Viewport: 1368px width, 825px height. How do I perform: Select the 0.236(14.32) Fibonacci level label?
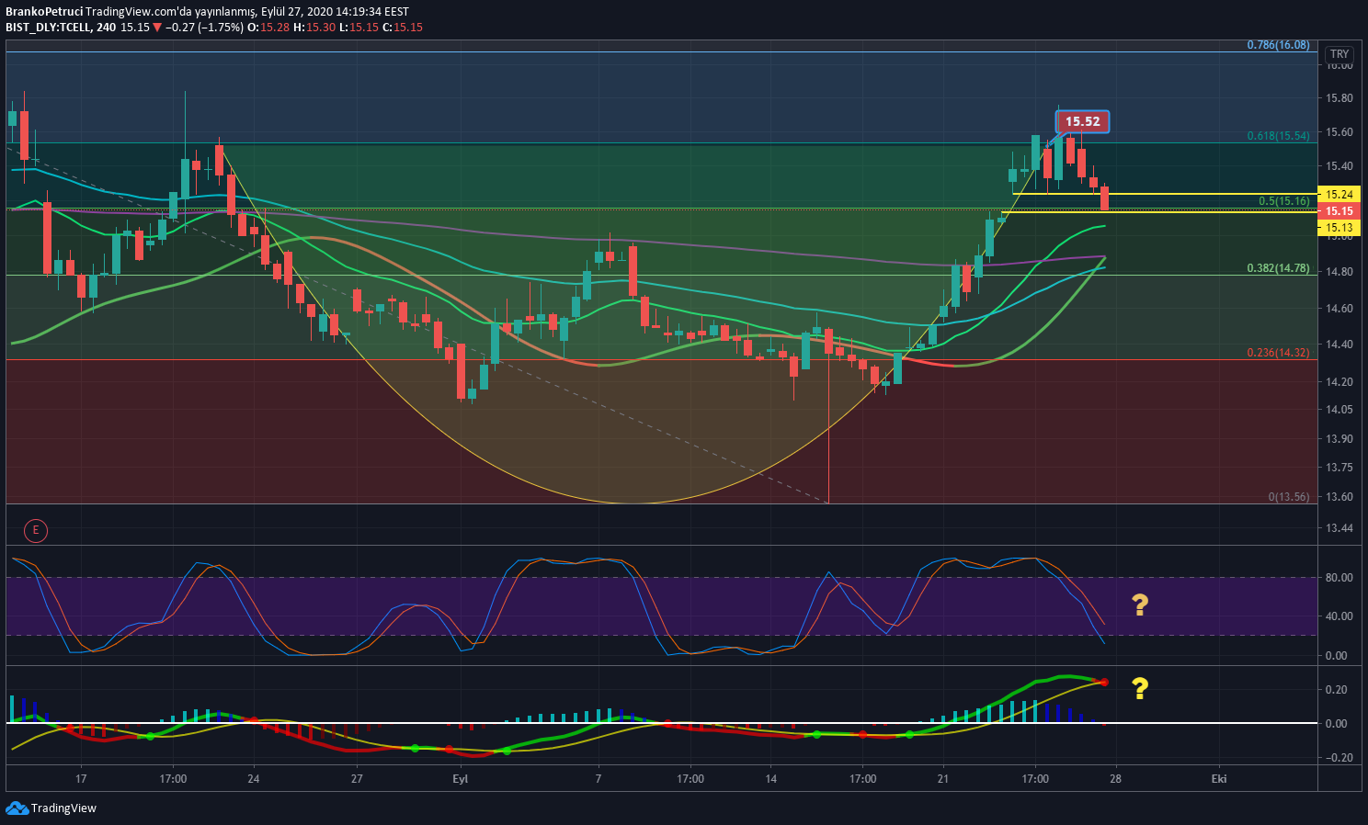pyautogui.click(x=1278, y=353)
